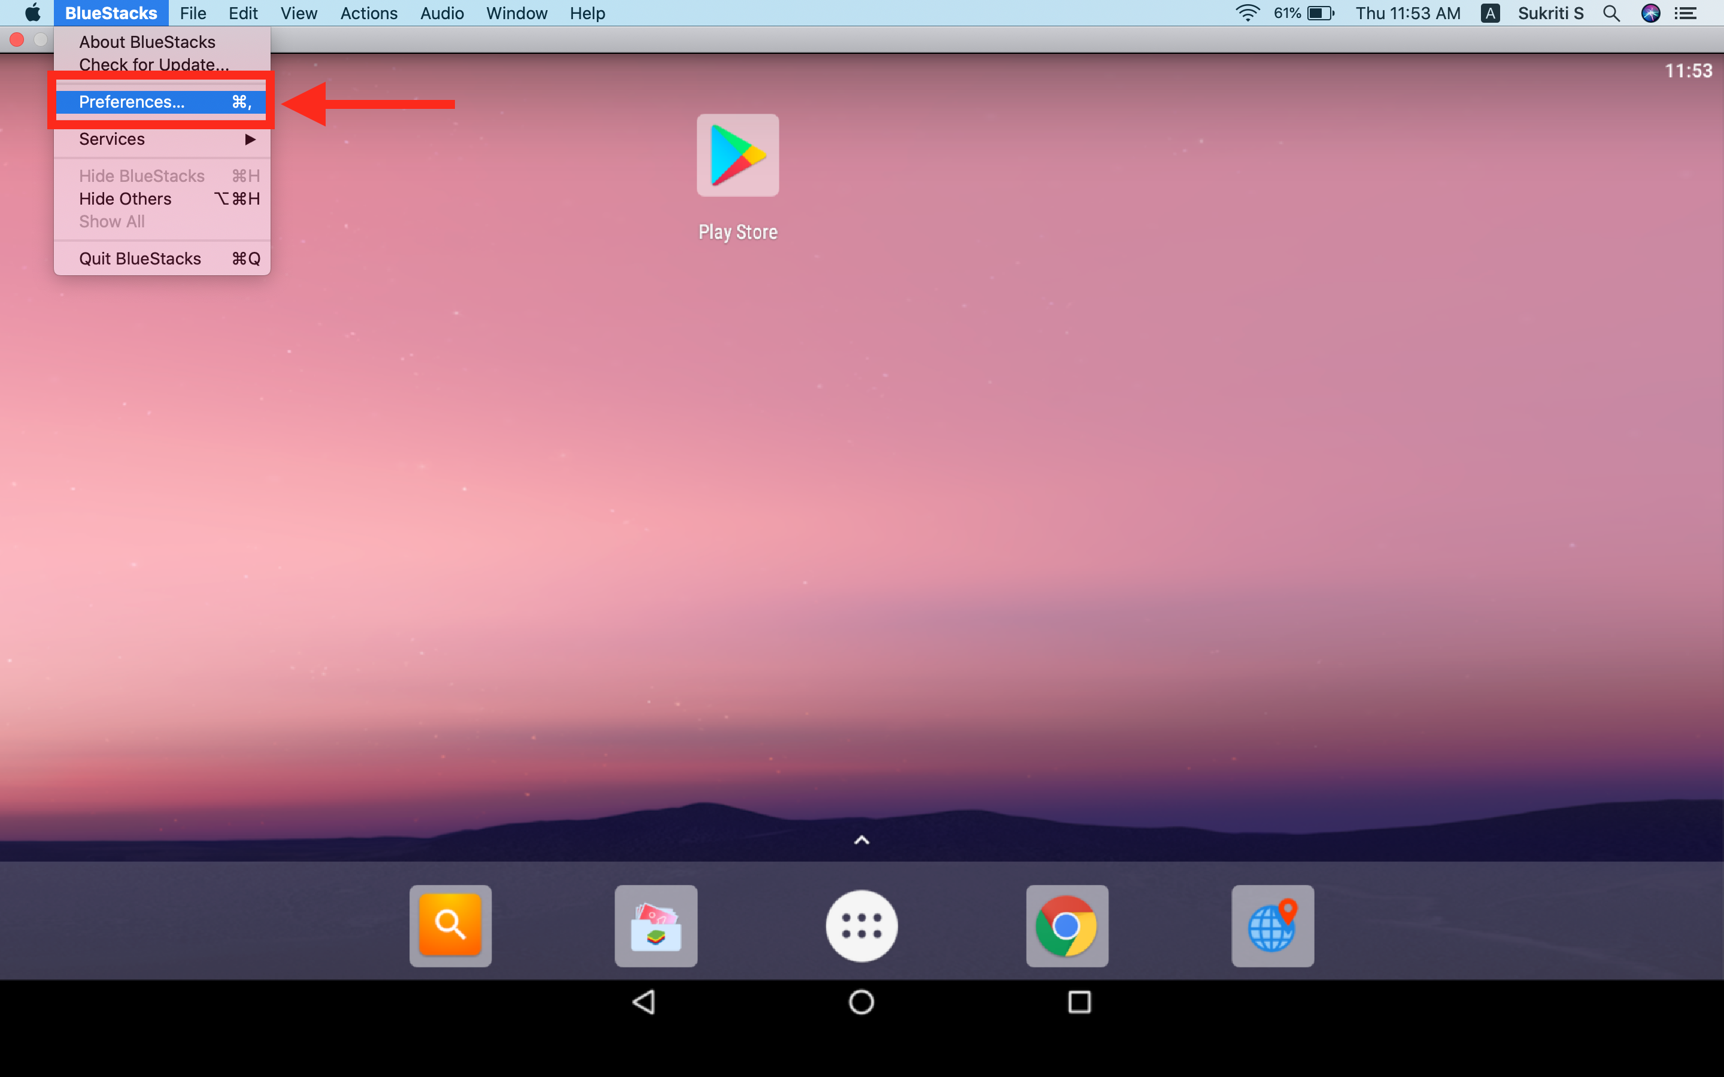Screen dimensions: 1724x1077
Task: Click About BlueStacks menu entry
Action: click(x=145, y=42)
